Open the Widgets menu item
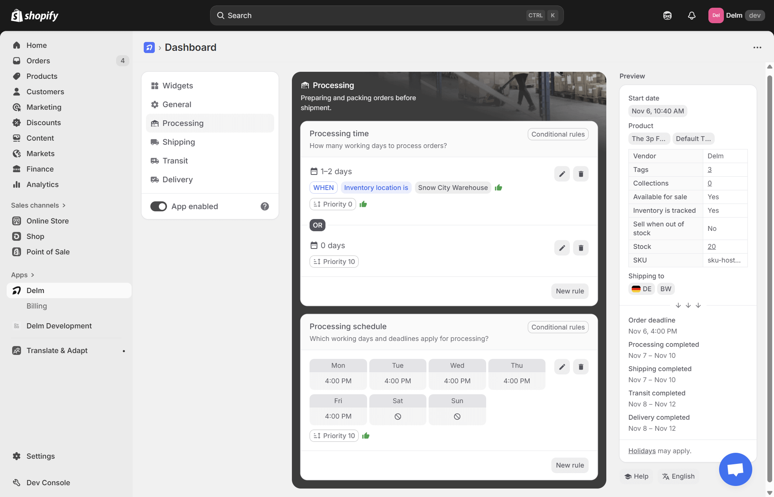 (x=177, y=86)
